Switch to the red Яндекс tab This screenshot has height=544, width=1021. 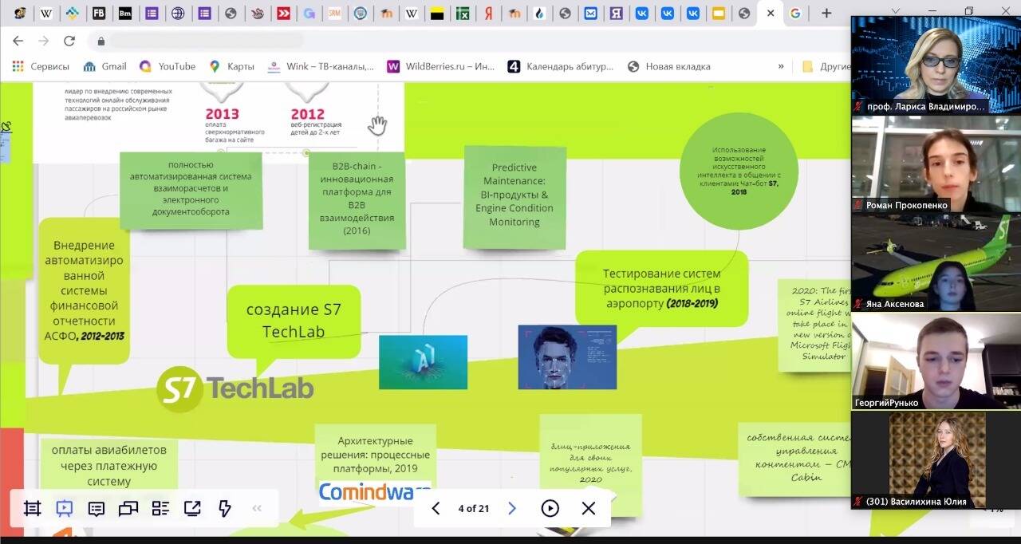[489, 13]
